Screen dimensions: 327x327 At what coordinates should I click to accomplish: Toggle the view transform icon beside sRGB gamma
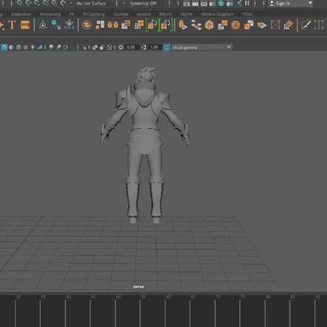167,47
